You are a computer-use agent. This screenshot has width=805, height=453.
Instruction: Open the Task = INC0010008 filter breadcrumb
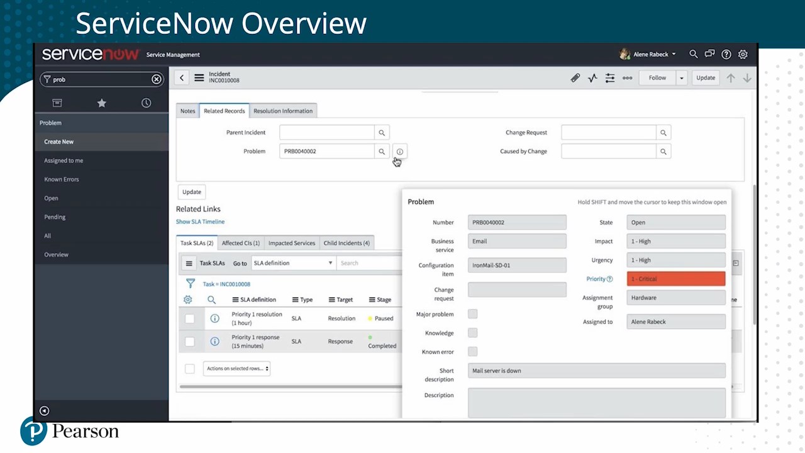(226, 284)
